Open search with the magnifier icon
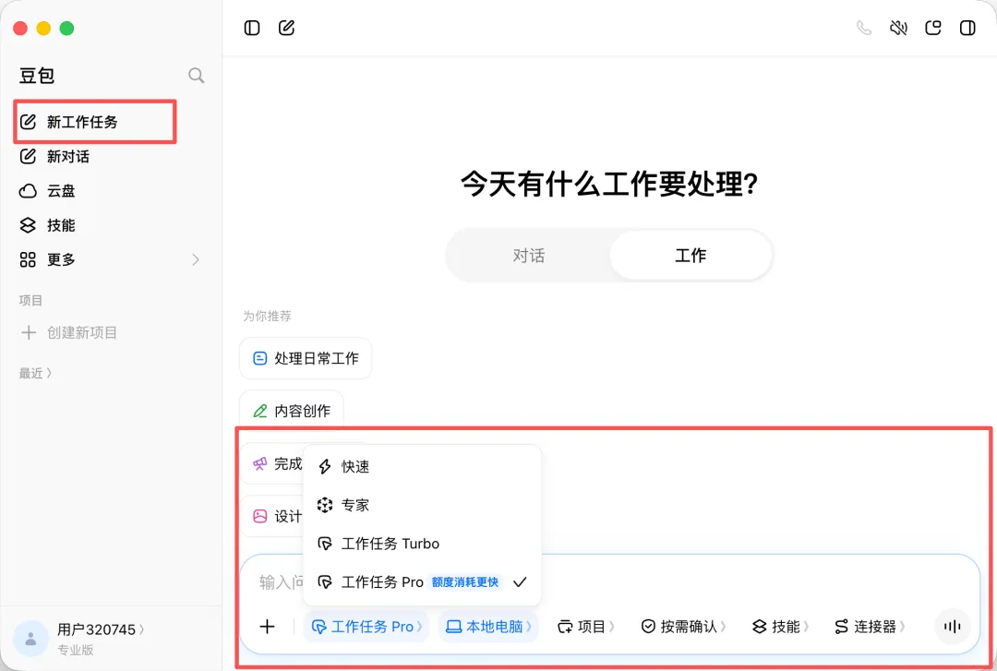The height and width of the screenshot is (671, 997). [197, 76]
